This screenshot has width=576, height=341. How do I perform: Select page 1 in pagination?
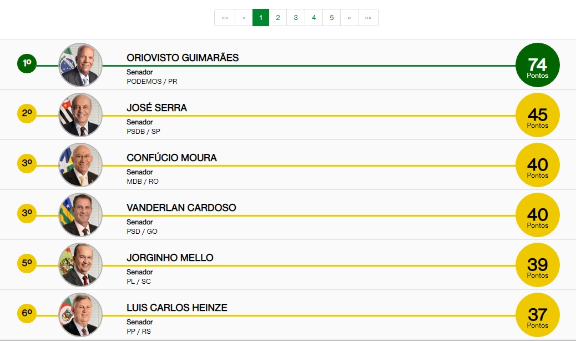point(261,17)
